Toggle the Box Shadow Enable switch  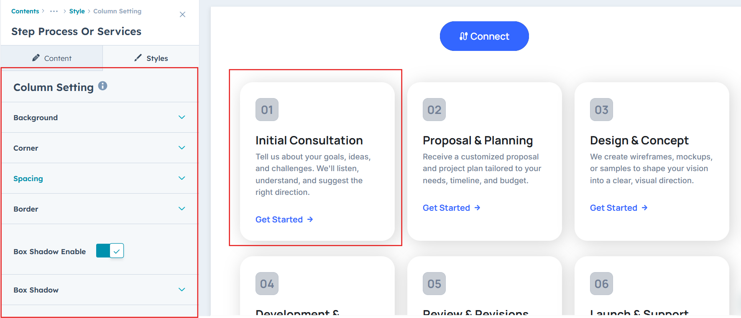coord(110,251)
